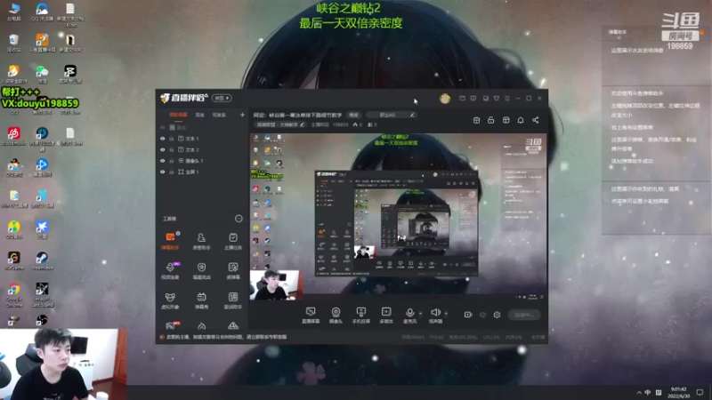The height and width of the screenshot is (400, 712).
Task: Click the icon between lock and bell
Action: point(506,120)
